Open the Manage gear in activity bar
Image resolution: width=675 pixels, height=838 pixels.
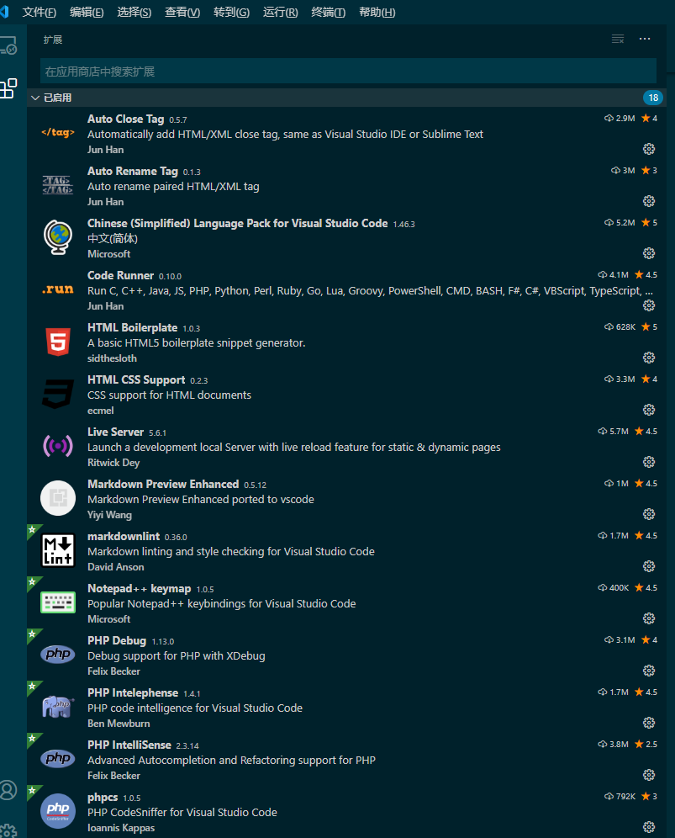8,830
